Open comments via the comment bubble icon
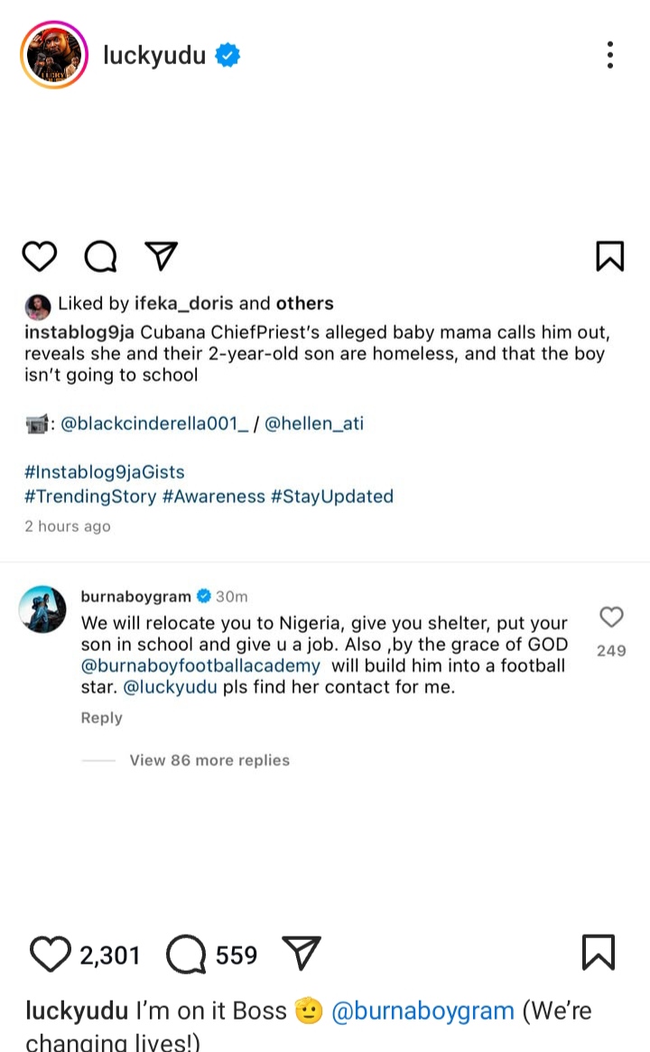The image size is (650, 1052). pos(100,256)
